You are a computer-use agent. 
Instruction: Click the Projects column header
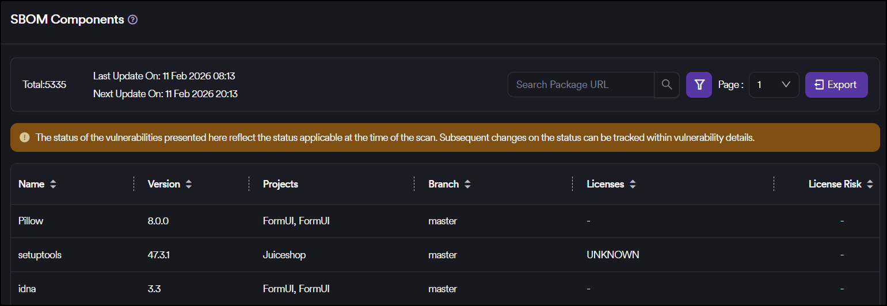coord(280,185)
